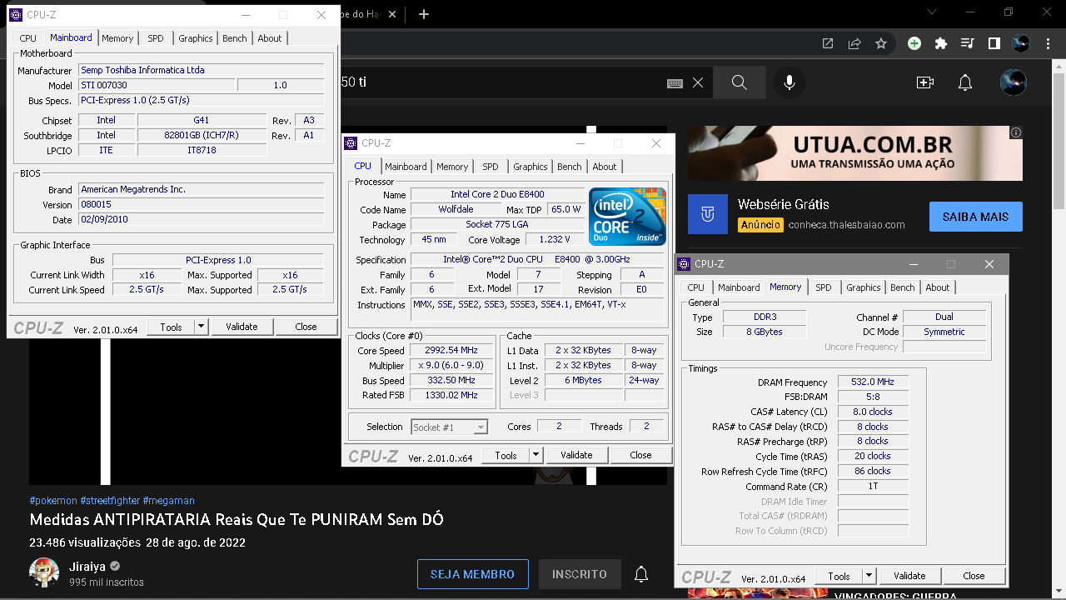The height and width of the screenshot is (600, 1066).
Task: Open the Chrome three-dot menu
Action: coord(1047,43)
